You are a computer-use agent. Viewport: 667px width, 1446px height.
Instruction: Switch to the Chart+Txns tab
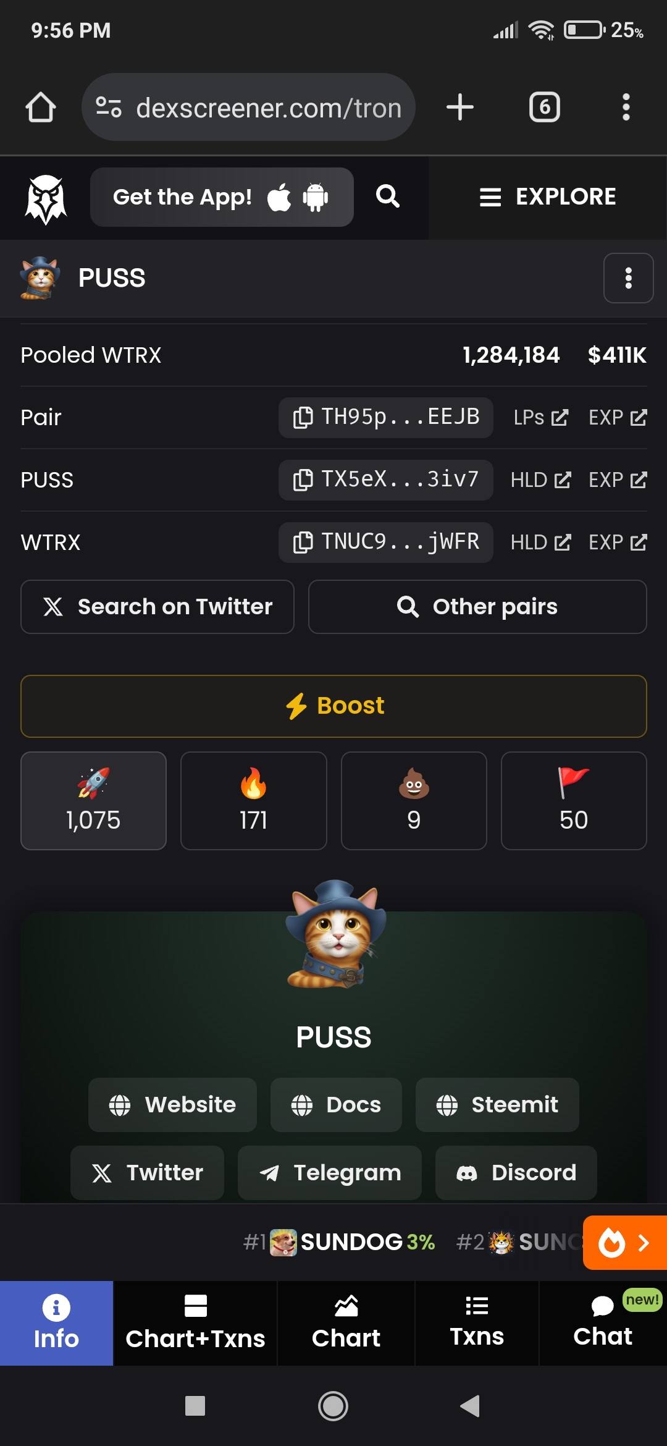195,1323
